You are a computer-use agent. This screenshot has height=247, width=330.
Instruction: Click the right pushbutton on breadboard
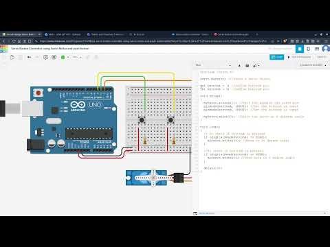point(170,120)
